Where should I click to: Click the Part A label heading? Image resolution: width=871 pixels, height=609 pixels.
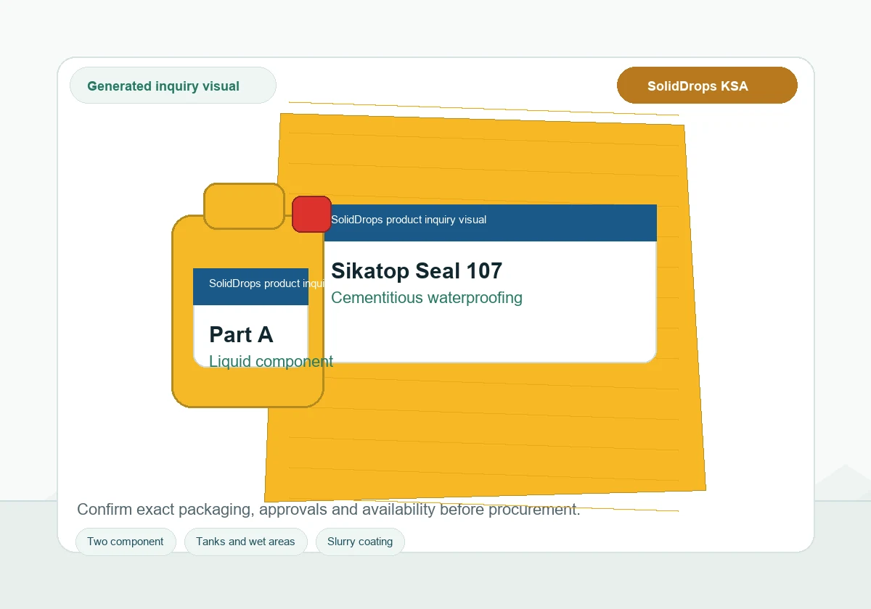[241, 334]
